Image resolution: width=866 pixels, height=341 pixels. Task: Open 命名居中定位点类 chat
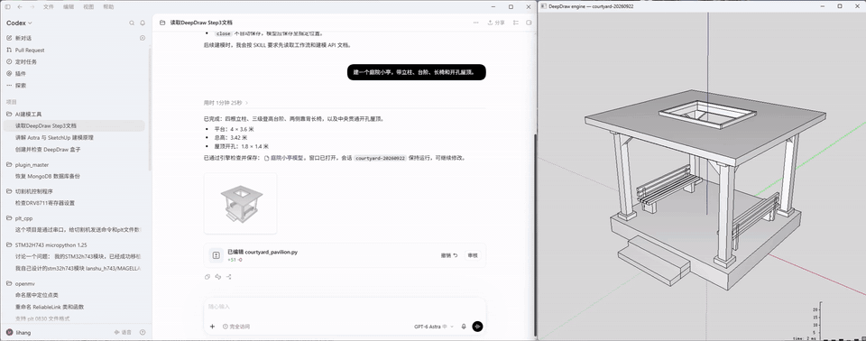36,295
